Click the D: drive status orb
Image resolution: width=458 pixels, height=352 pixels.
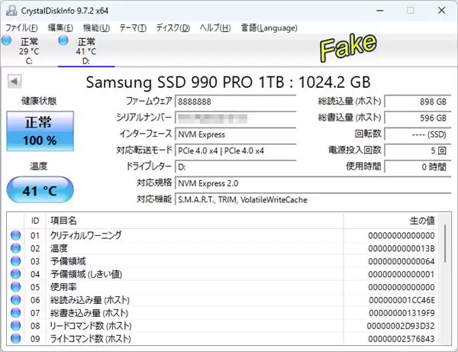63,41
